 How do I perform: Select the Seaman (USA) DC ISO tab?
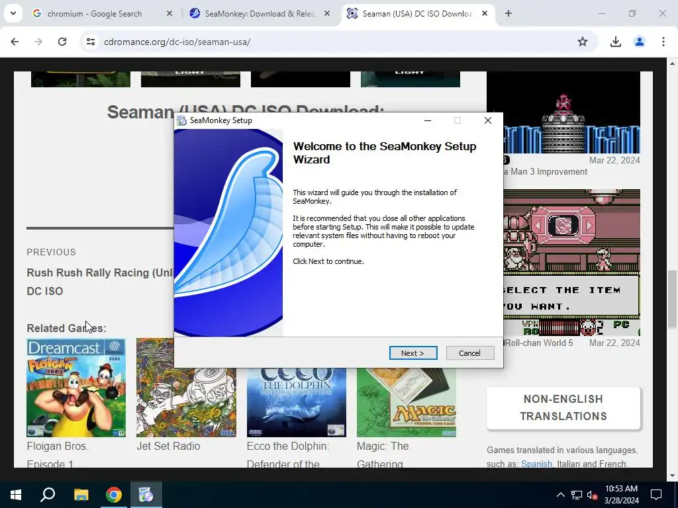(x=417, y=14)
